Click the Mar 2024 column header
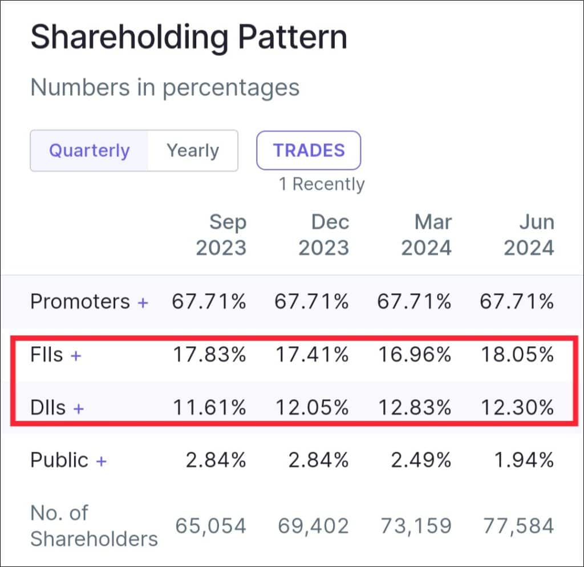 pos(427,235)
